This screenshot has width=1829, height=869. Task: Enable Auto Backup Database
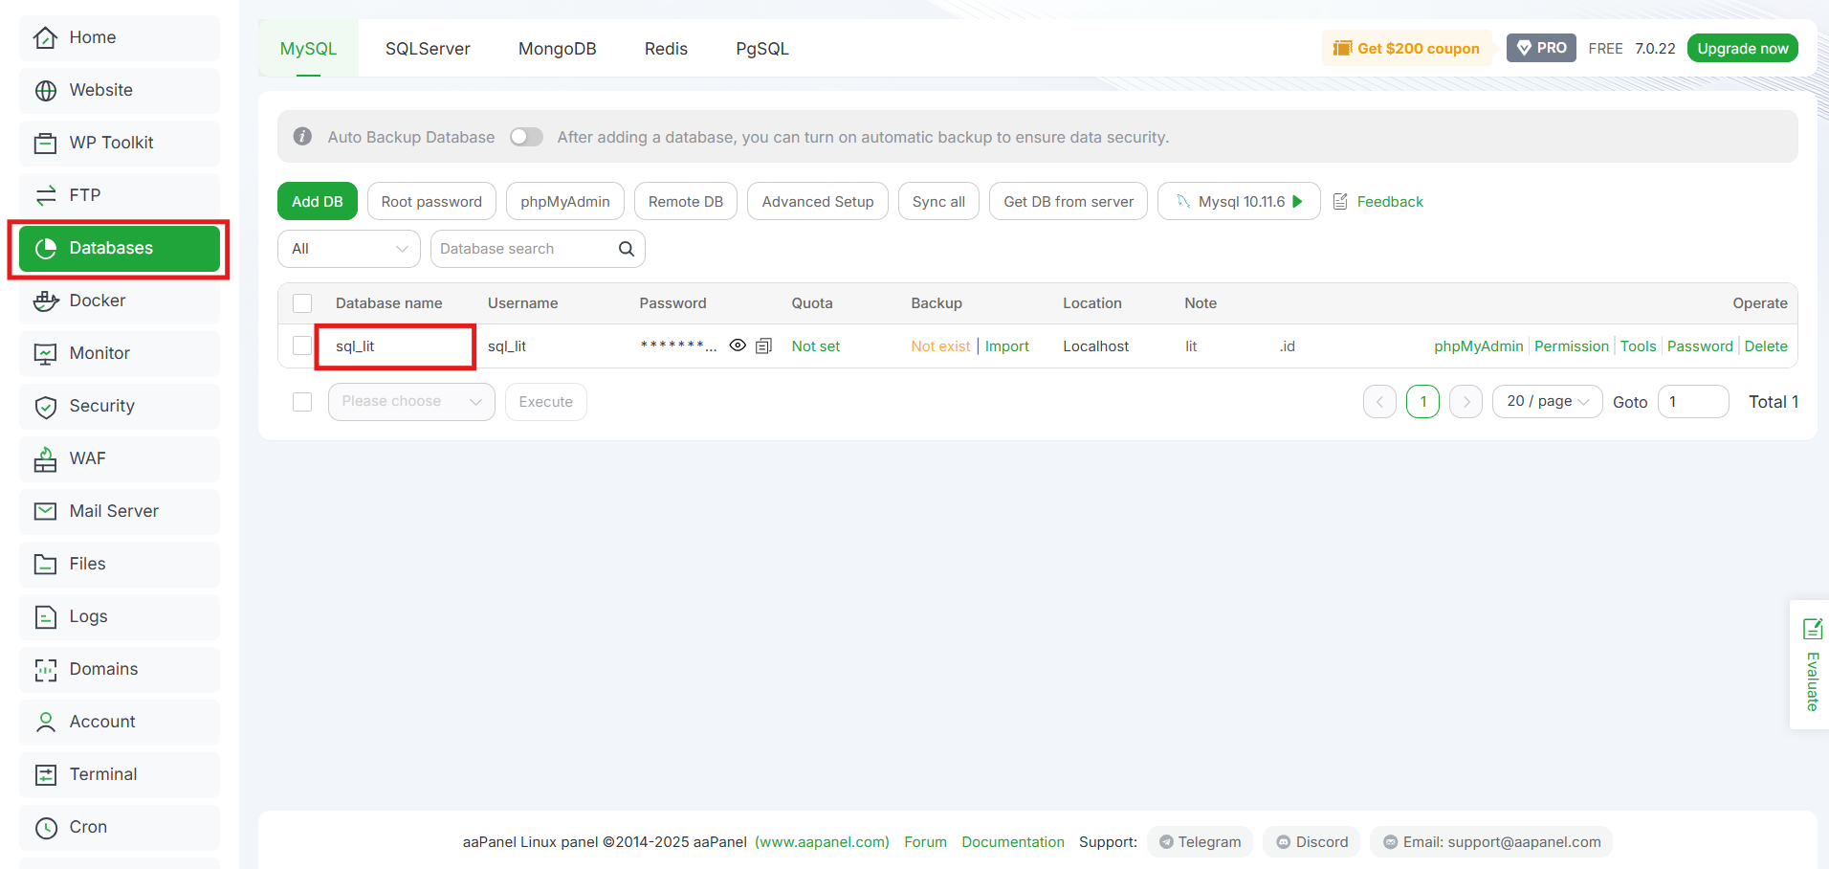[x=525, y=137]
